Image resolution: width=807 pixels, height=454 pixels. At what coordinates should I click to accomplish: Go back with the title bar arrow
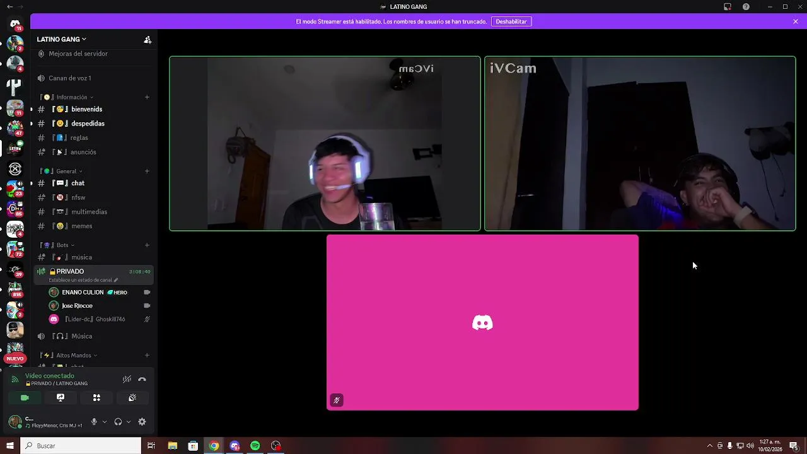[x=9, y=6]
